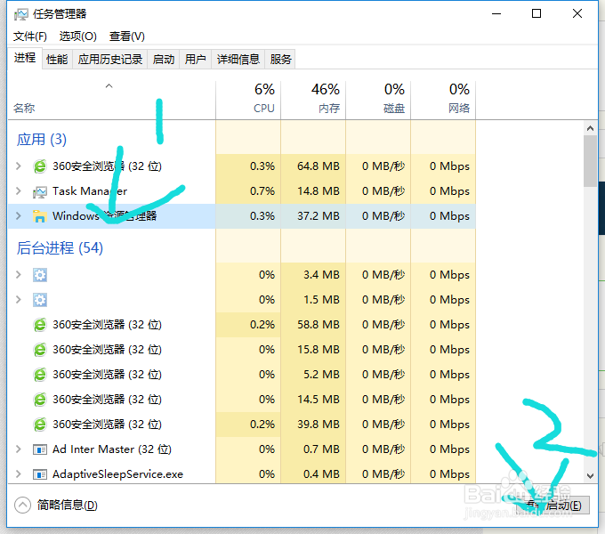Viewport: 605px width, 534px height.
Task: Switch to the 详细信息 tab
Action: click(x=238, y=60)
